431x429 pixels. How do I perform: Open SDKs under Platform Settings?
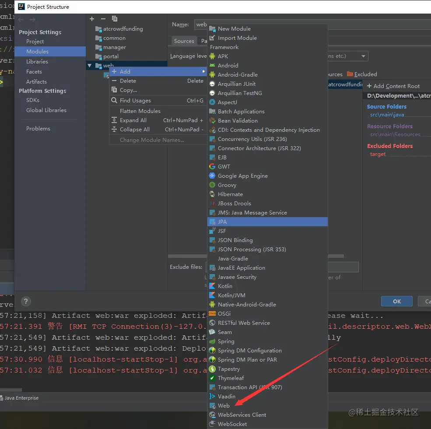pyautogui.click(x=33, y=100)
